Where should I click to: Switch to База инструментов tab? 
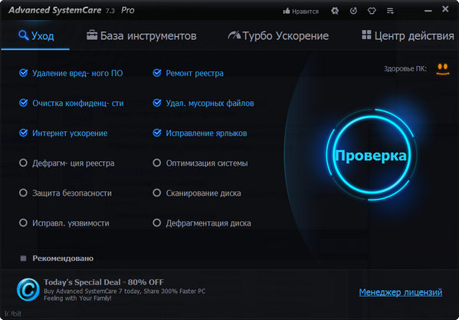point(142,36)
